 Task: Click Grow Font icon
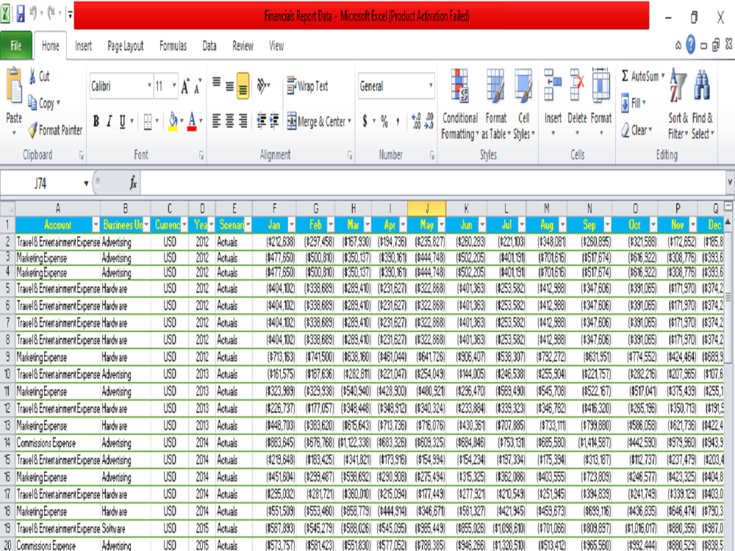point(186,86)
